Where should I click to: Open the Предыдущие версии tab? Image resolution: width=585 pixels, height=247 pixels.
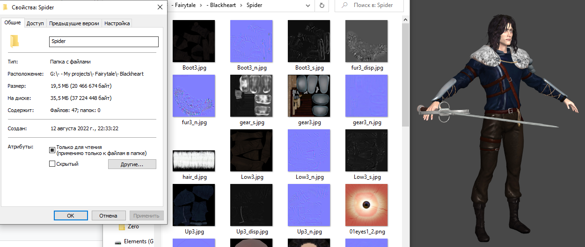coord(74,23)
